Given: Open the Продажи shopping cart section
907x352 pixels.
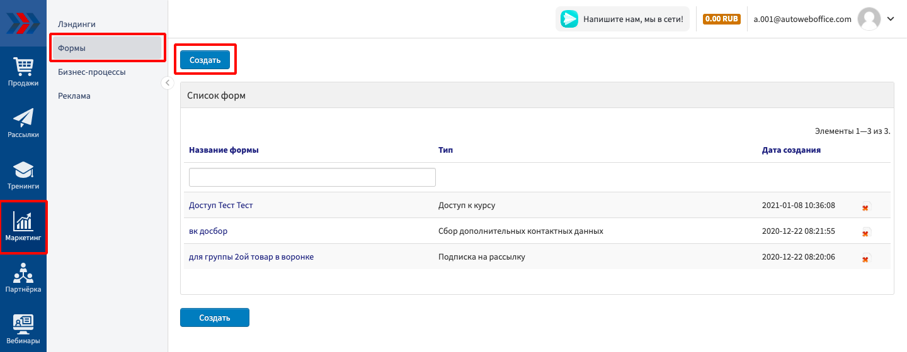Looking at the screenshot, I should point(23,71).
